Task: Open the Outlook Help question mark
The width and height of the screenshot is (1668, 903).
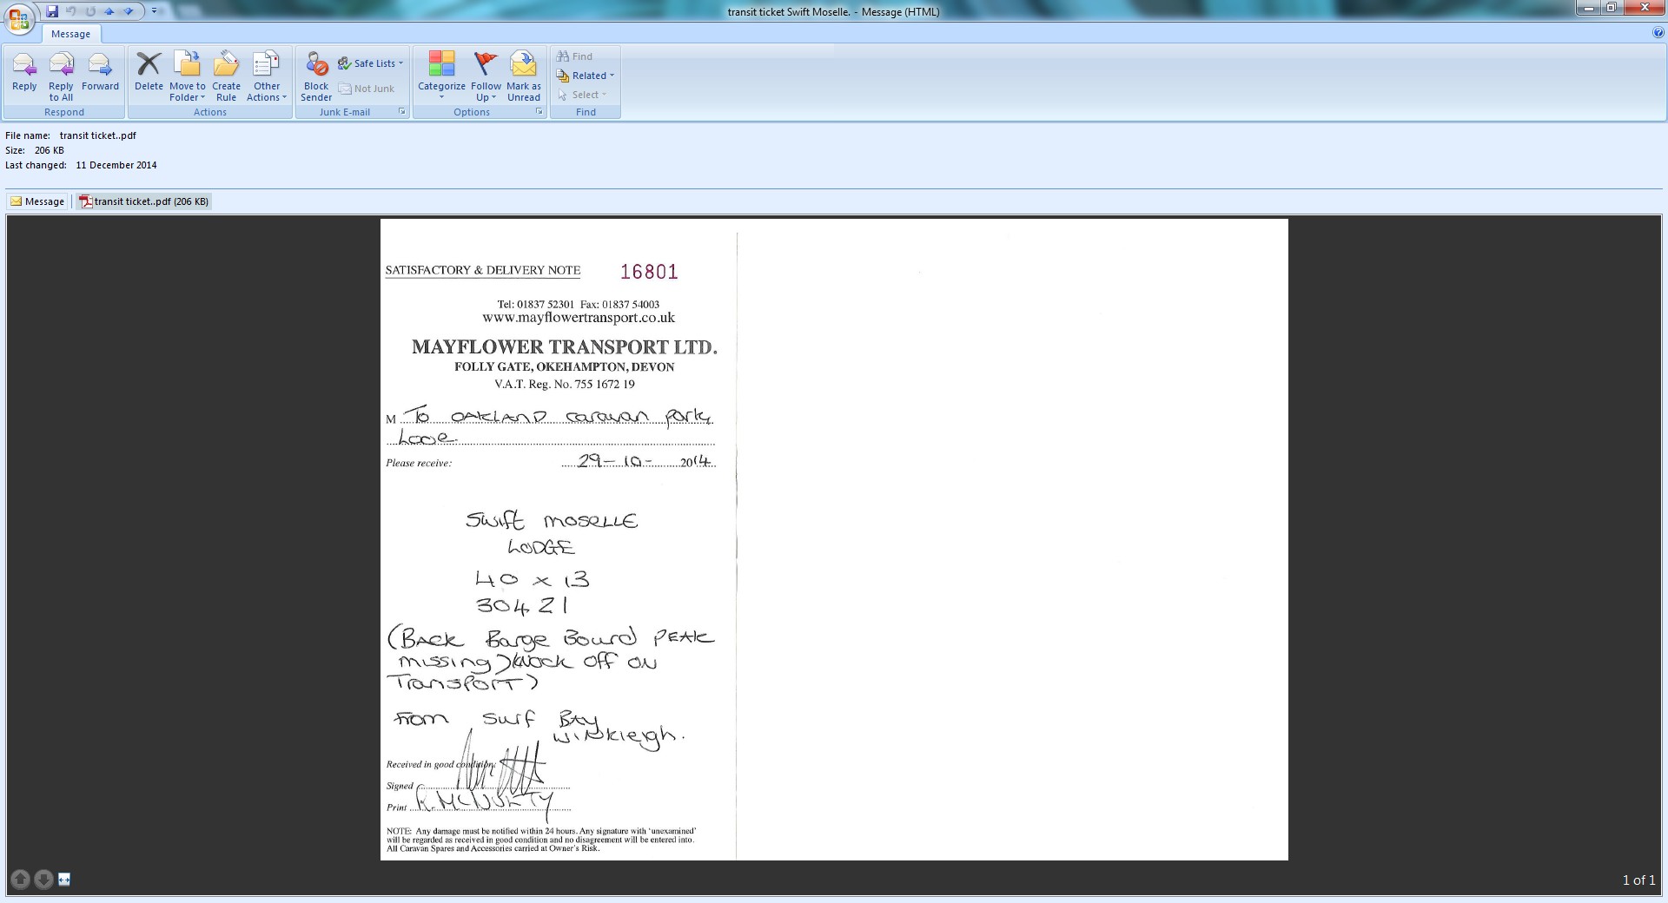Action: click(1658, 33)
